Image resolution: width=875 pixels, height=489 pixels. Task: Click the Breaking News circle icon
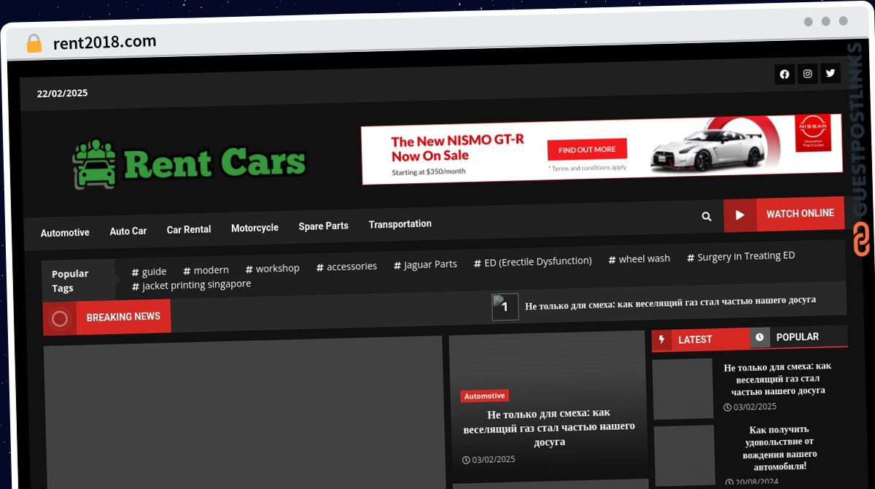(x=60, y=318)
